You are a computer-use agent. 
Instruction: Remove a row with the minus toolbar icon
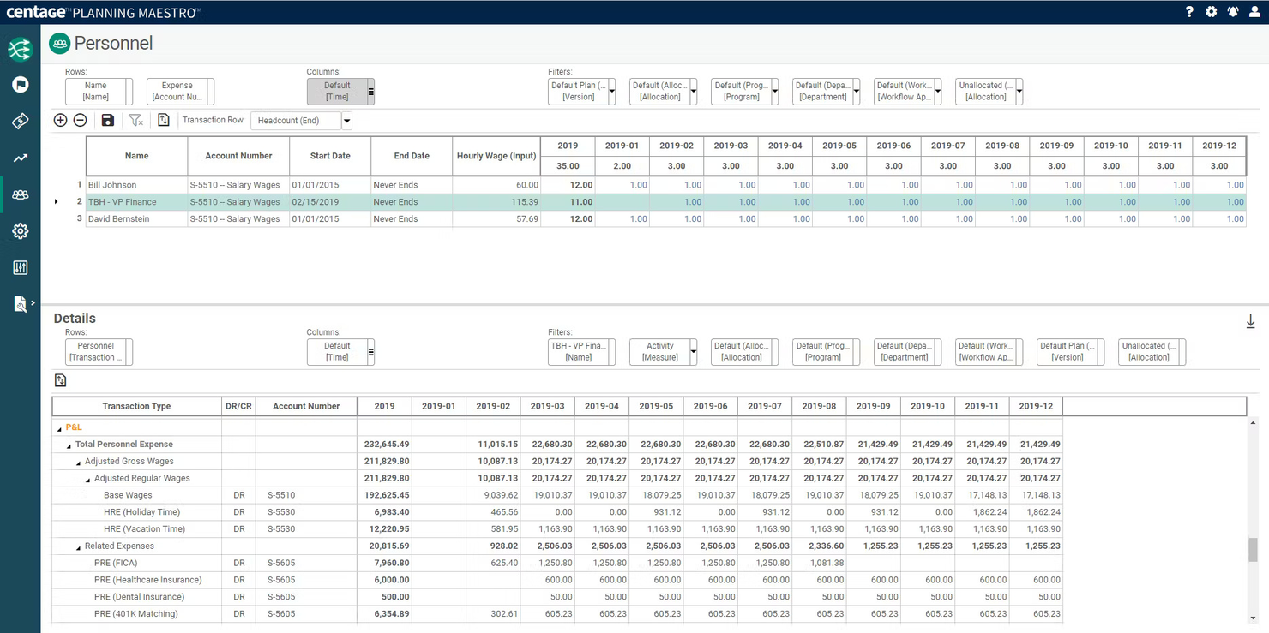81,120
